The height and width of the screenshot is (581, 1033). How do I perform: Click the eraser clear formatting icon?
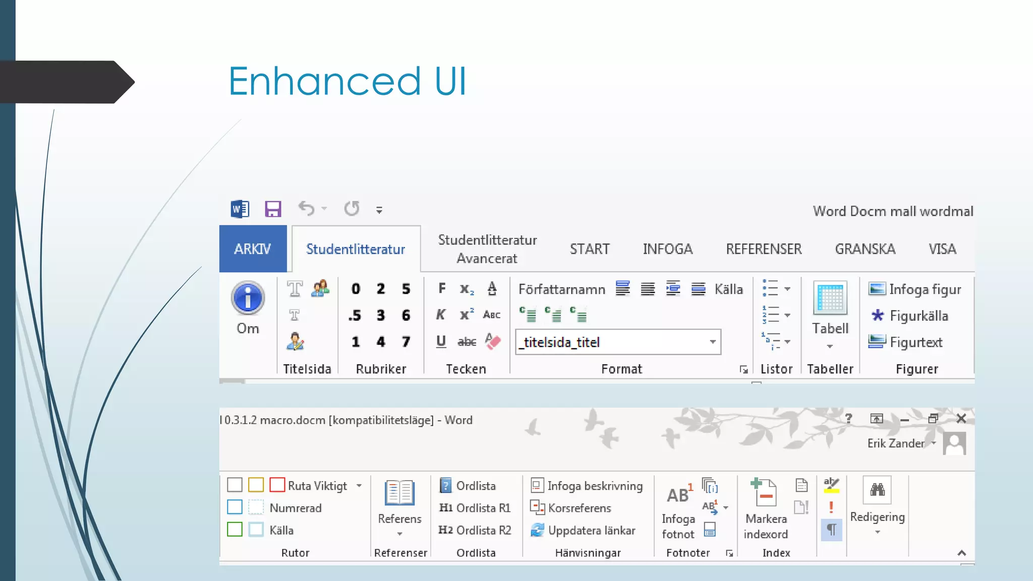click(493, 341)
